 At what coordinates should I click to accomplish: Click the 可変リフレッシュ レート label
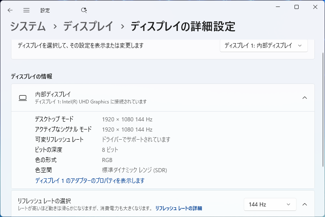point(59,140)
